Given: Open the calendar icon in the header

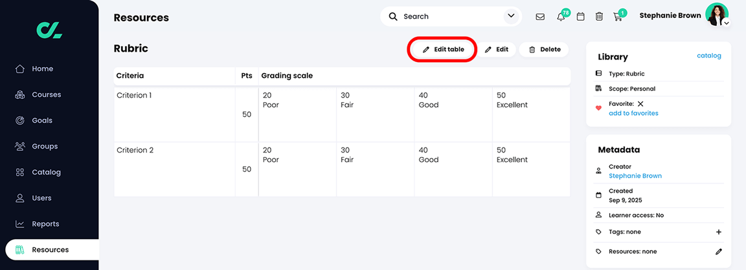Looking at the screenshot, I should point(580,17).
